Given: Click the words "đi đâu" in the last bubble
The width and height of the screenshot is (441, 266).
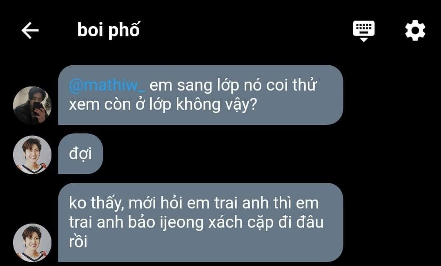Looking at the screenshot, I should pos(301,222).
